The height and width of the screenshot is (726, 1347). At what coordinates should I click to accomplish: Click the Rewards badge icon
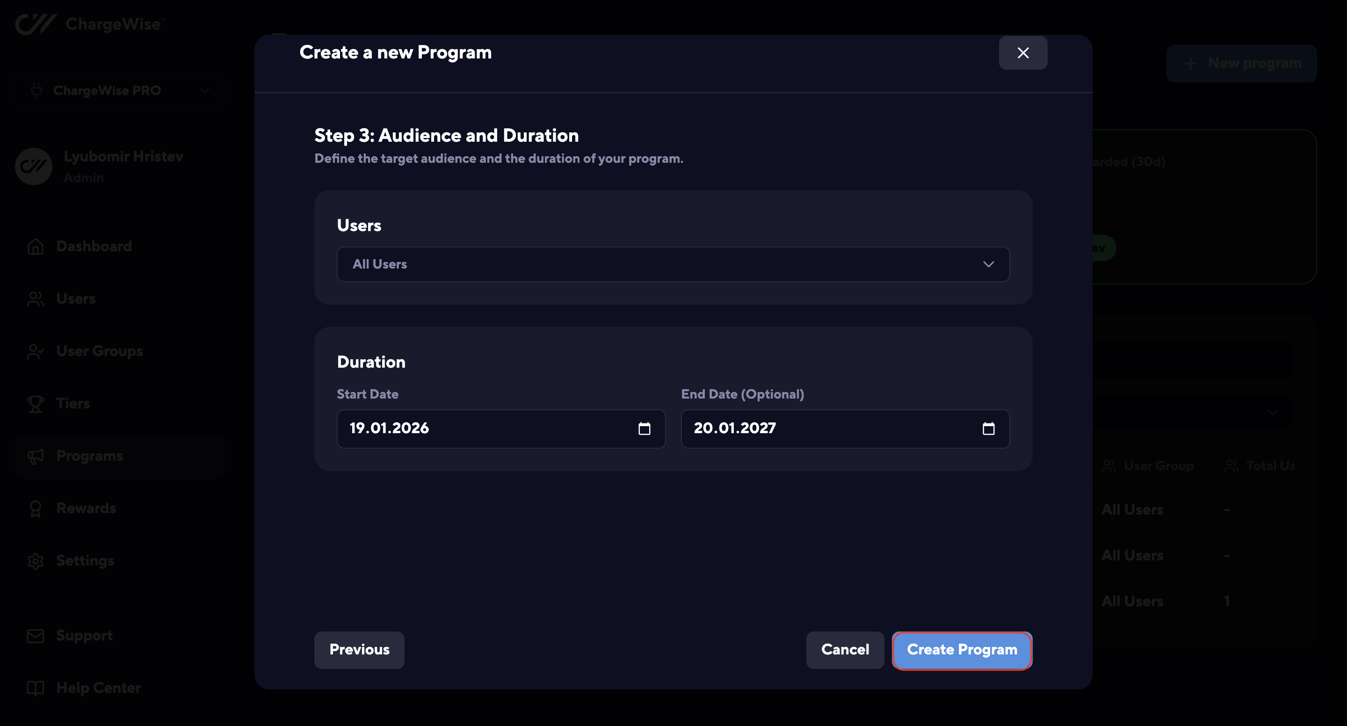(x=36, y=508)
